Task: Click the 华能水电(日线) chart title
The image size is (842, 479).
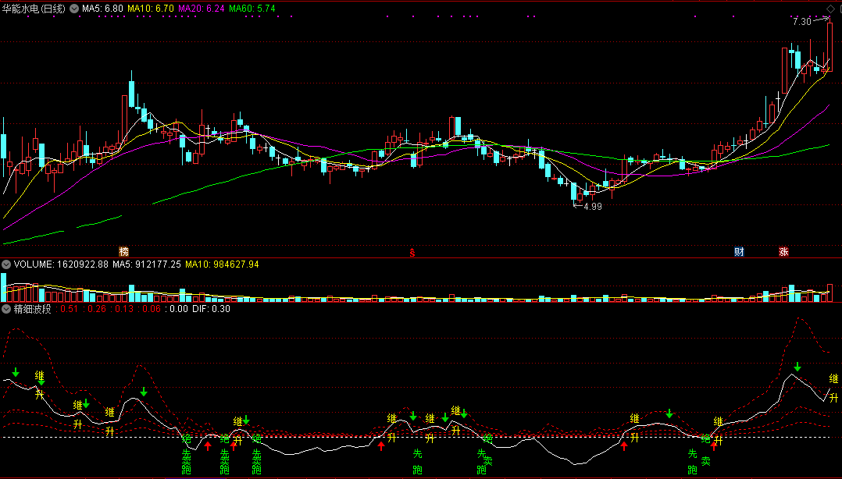Action: (34, 9)
